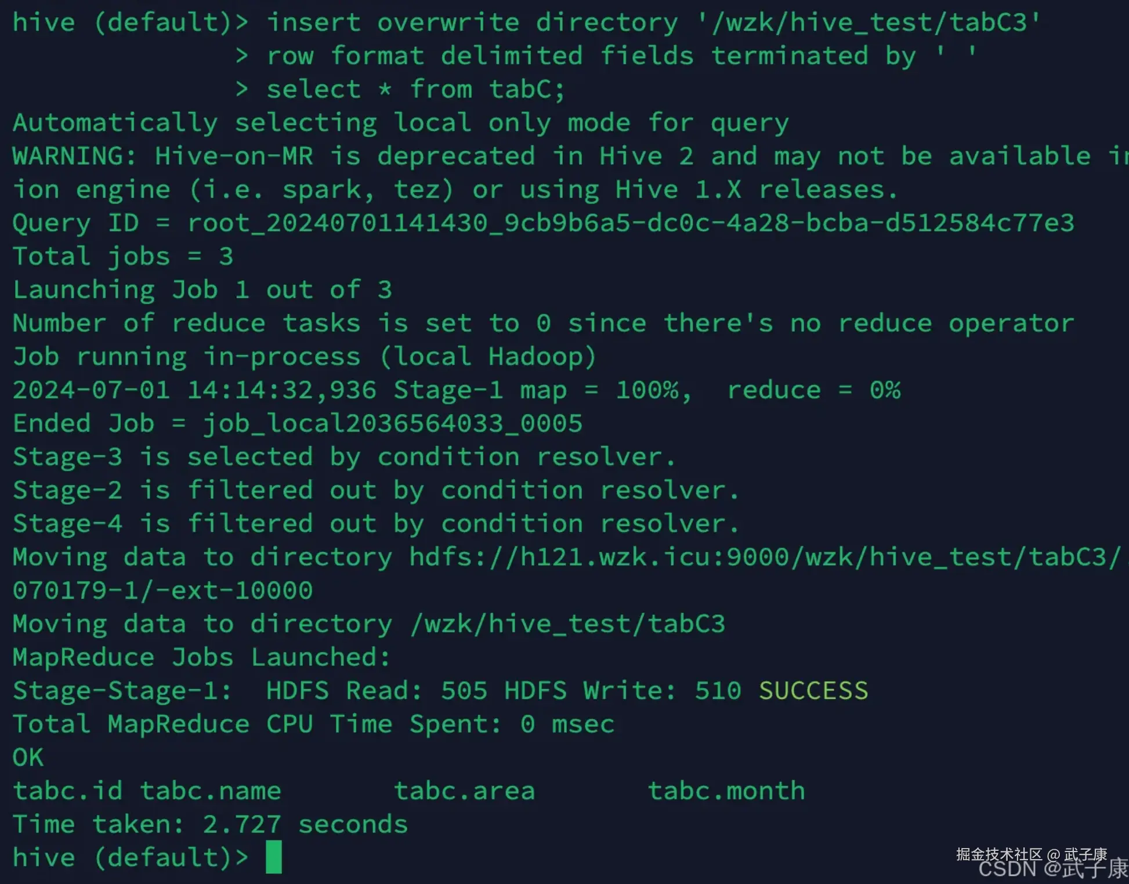Click the 'tabc.month' column header
Image resolution: width=1129 pixels, height=884 pixels.
(726, 791)
